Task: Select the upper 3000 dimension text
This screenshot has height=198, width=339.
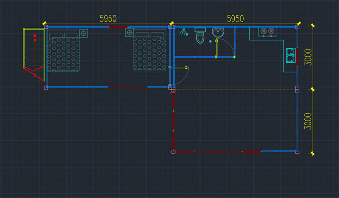Action: (x=308, y=57)
